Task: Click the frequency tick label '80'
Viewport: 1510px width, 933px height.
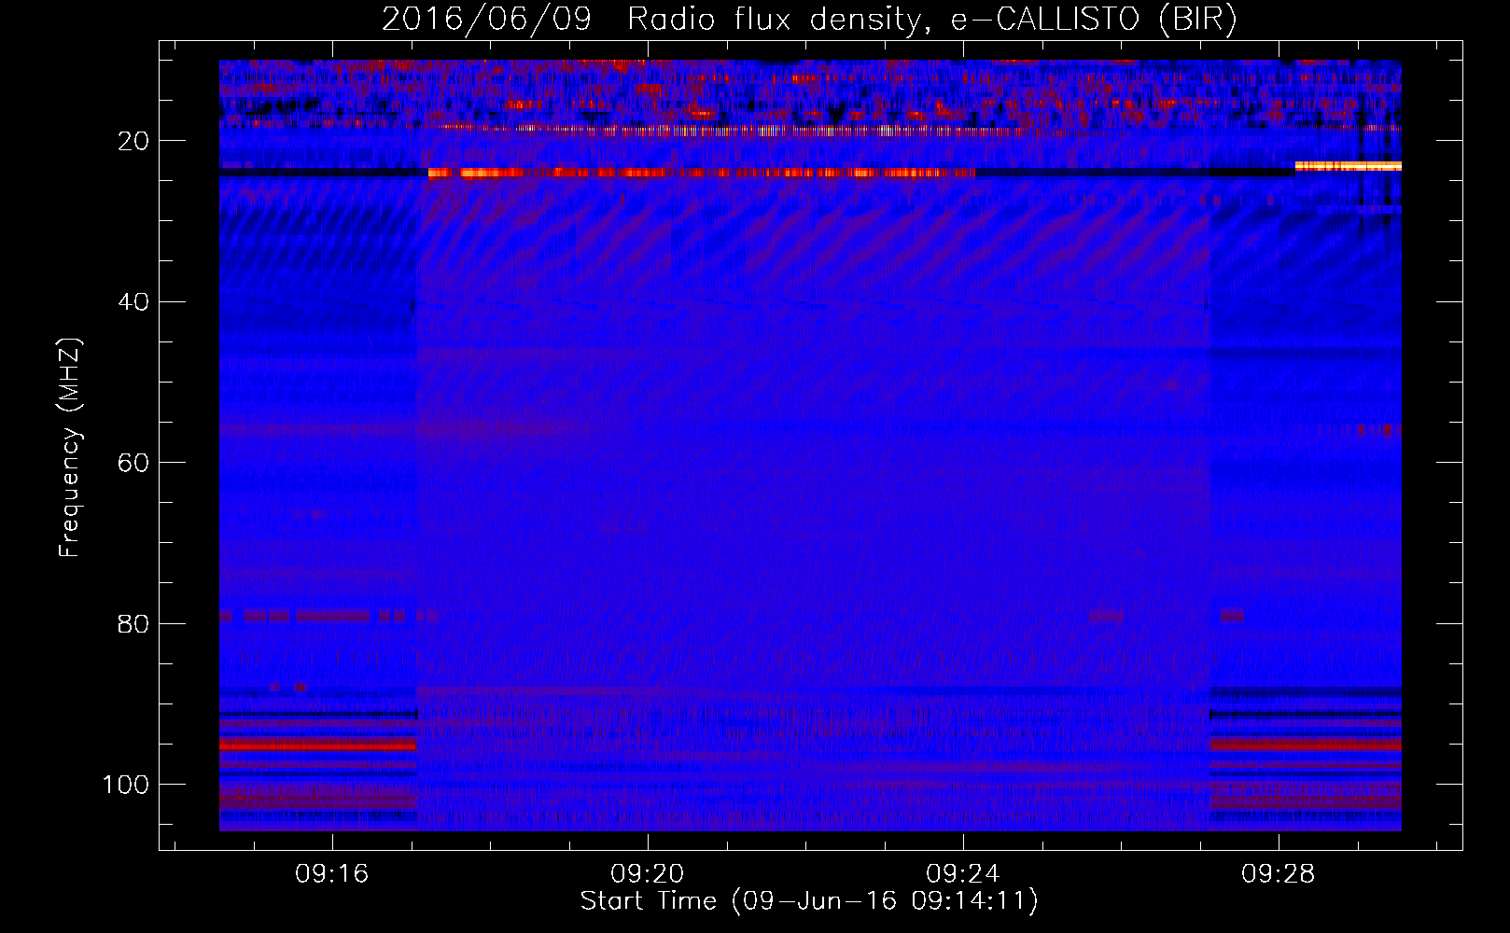Action: point(133,624)
